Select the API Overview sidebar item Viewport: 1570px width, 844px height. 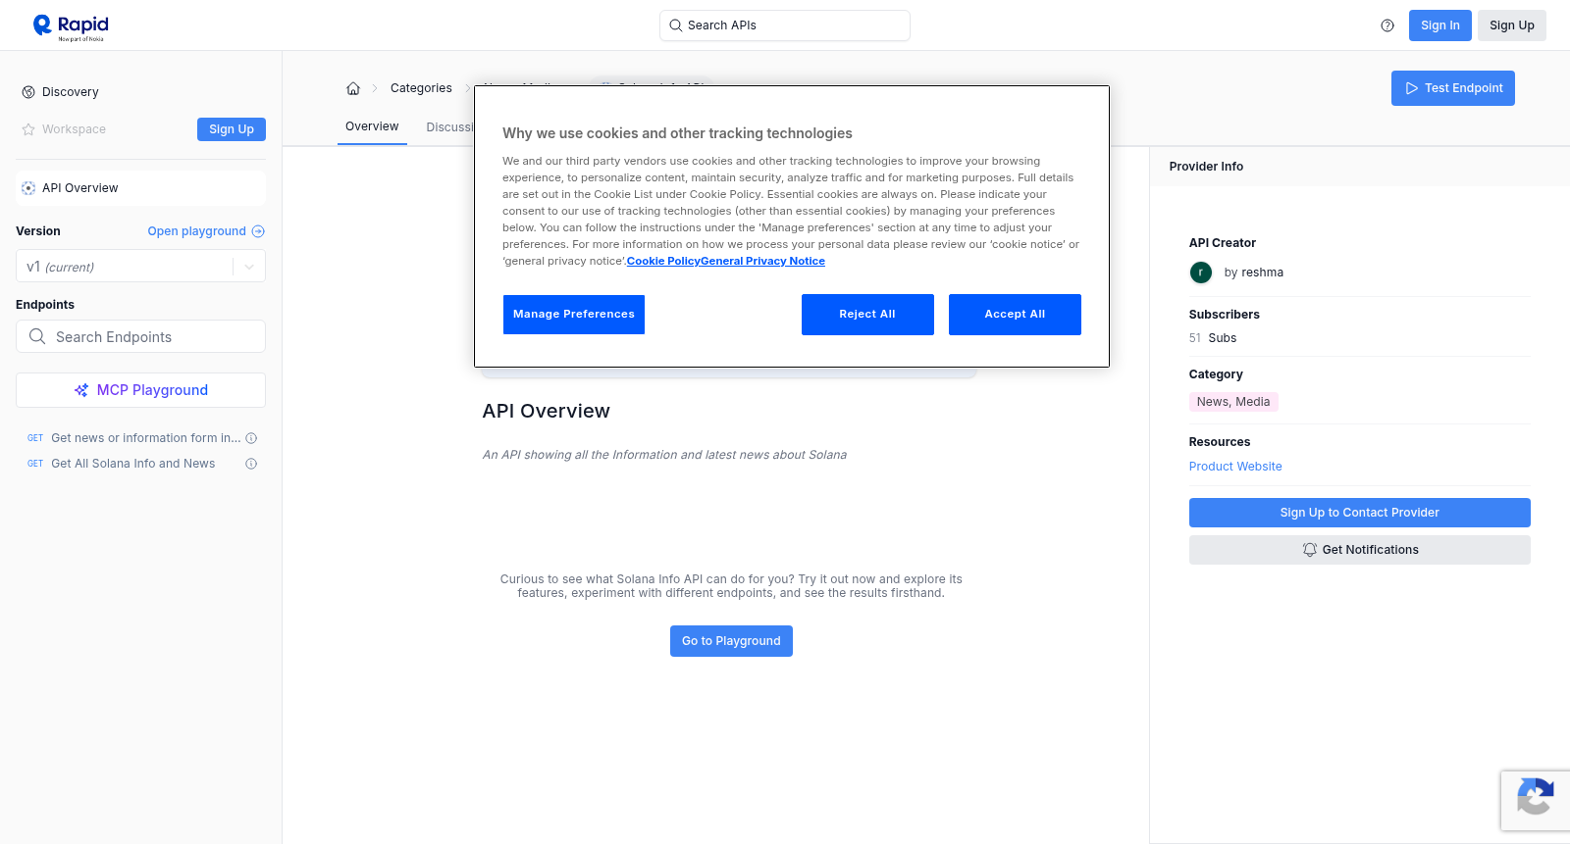[140, 188]
